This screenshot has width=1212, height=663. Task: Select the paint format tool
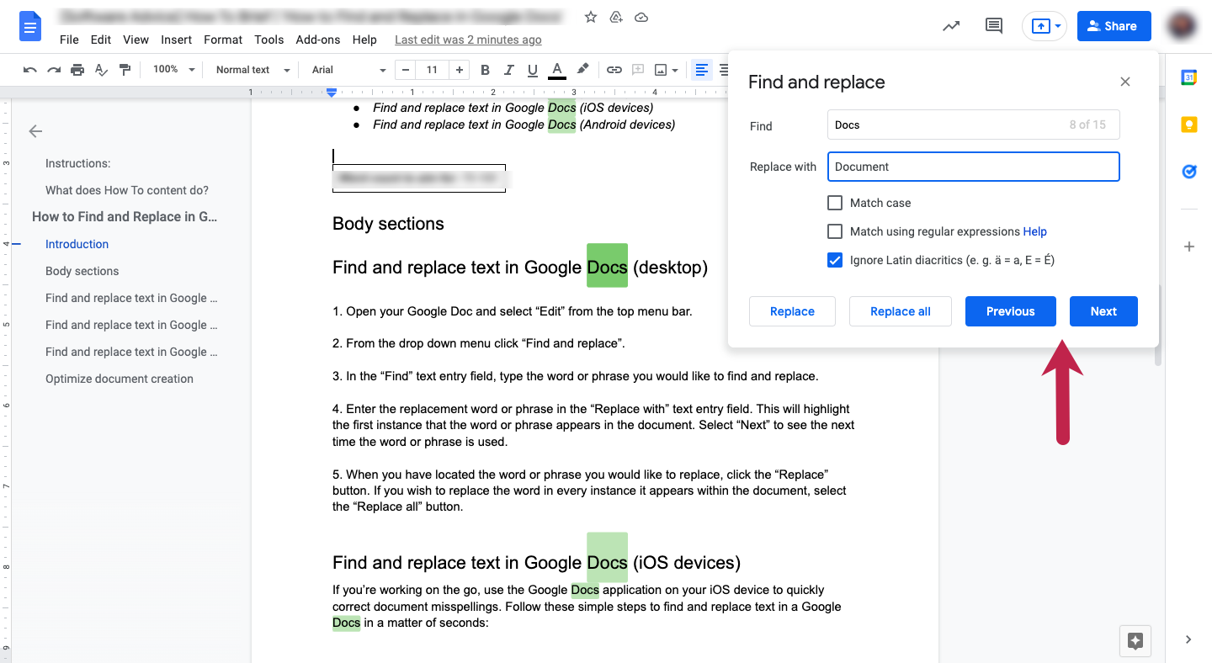click(x=125, y=70)
